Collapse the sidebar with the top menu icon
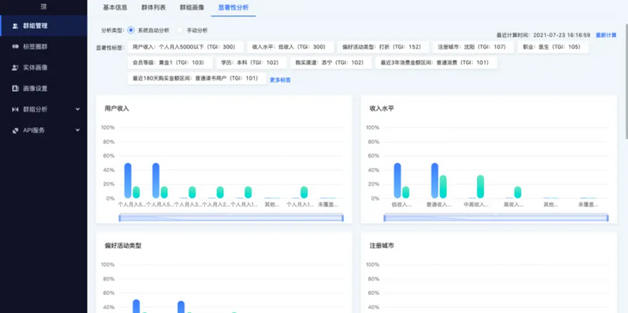Viewport: 628px width, 313px height. pyautogui.click(x=44, y=6)
